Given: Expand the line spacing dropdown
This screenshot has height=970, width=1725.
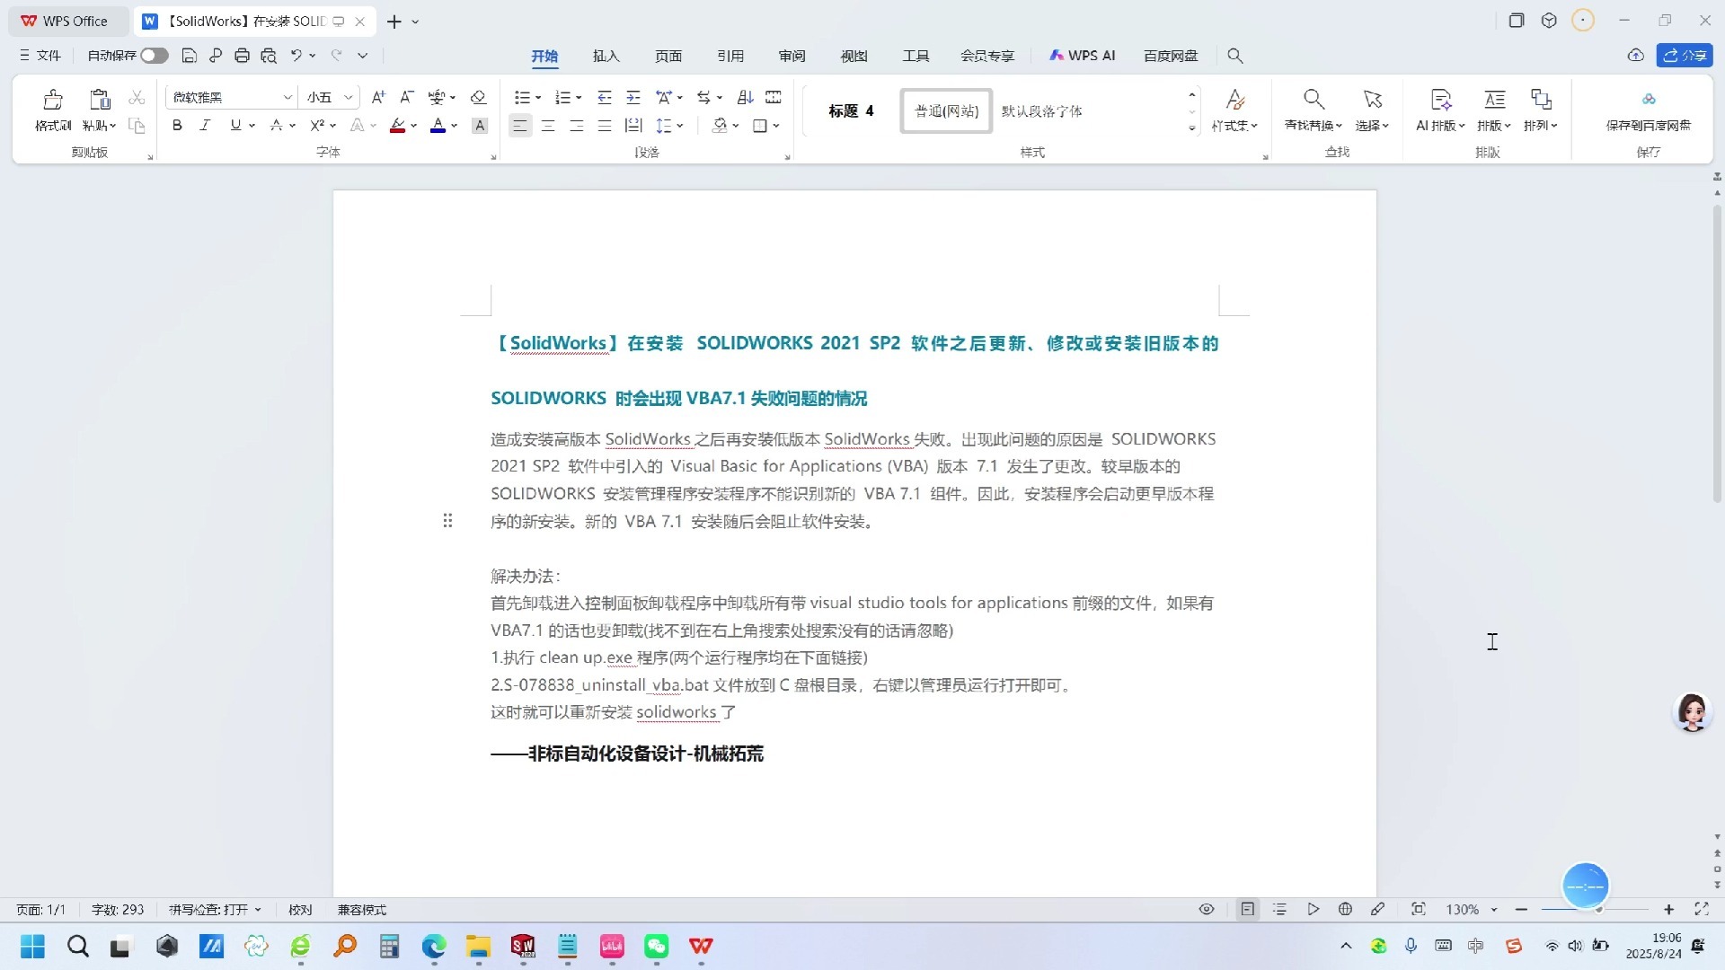Looking at the screenshot, I should point(680,126).
